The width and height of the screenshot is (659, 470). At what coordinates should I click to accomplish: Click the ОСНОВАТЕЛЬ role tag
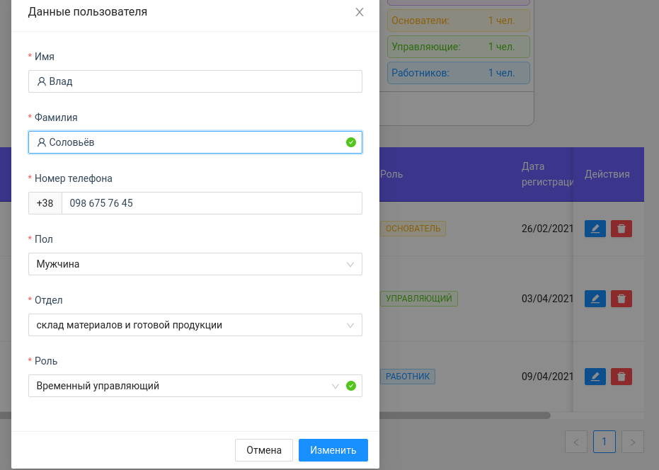coord(413,229)
